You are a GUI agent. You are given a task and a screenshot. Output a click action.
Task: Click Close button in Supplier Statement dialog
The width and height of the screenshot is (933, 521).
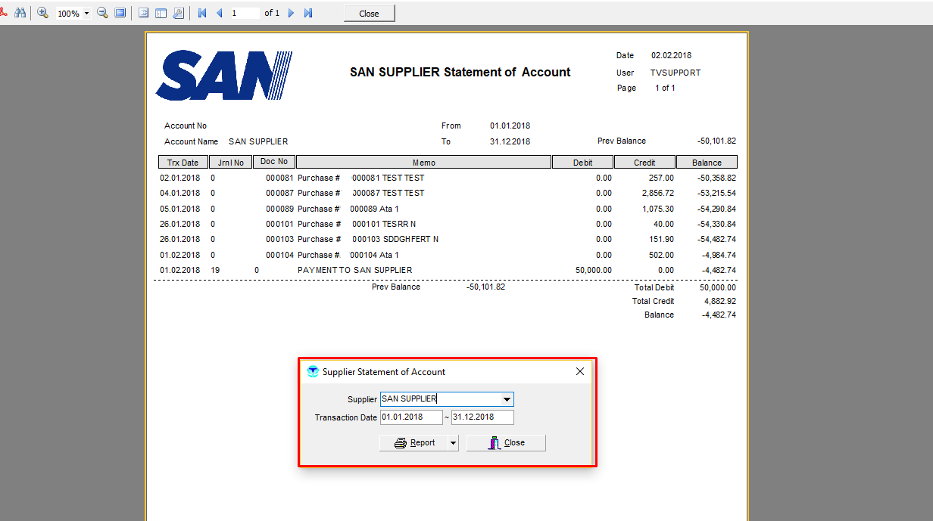[506, 443]
